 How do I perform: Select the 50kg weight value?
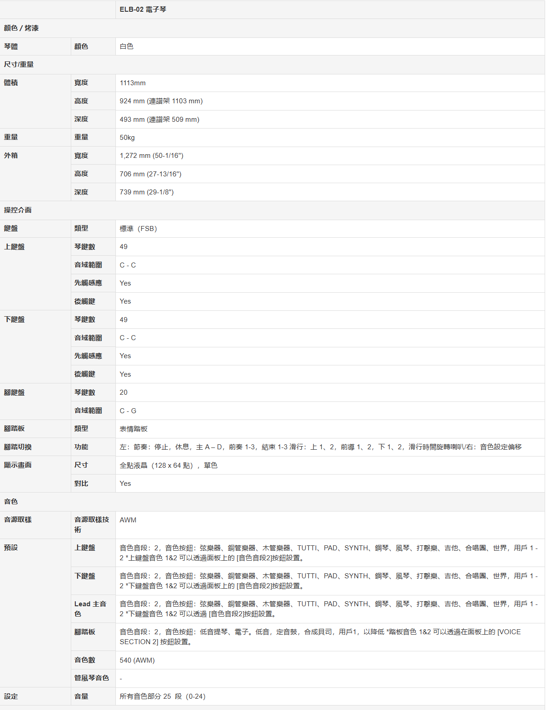tap(127, 138)
